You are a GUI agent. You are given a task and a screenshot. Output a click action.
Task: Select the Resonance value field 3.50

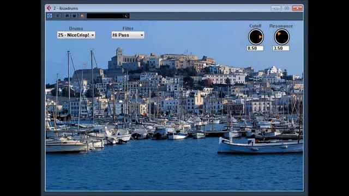coord(281,48)
